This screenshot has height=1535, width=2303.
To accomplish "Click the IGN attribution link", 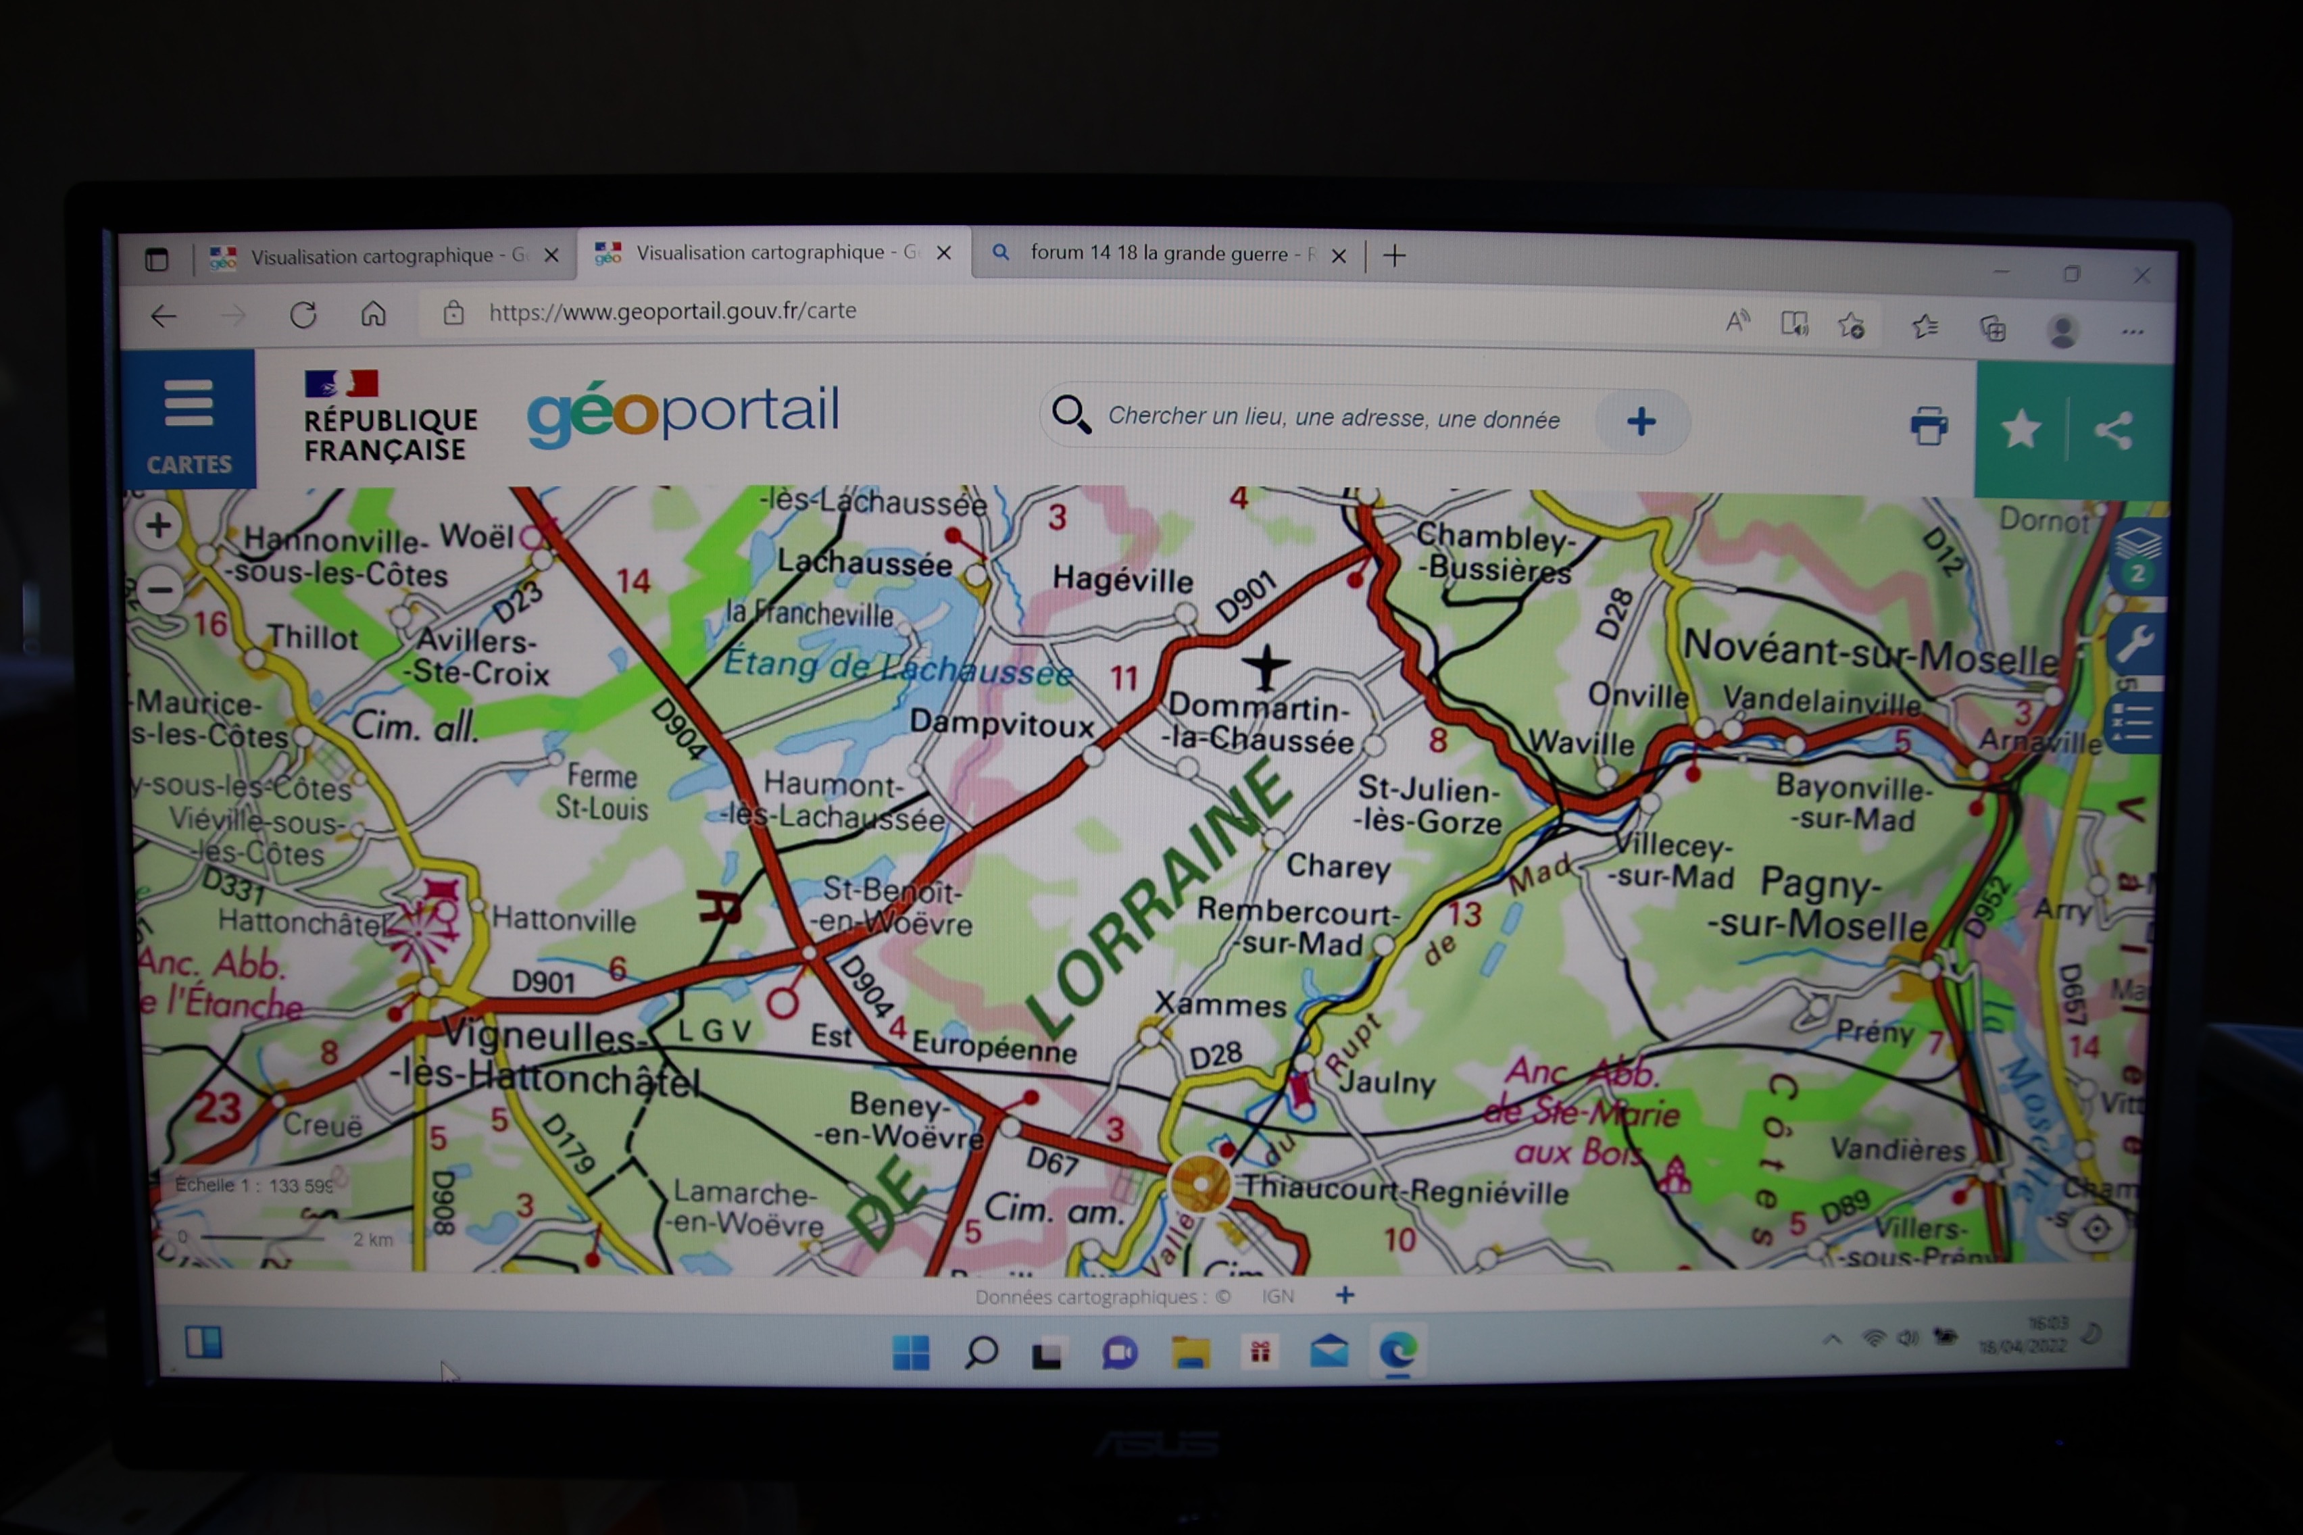I will click(x=1277, y=1296).
